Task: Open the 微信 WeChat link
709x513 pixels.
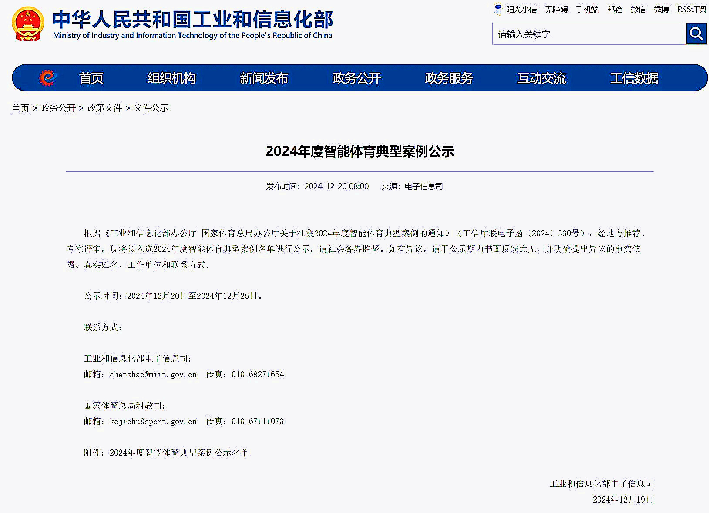Action: [x=638, y=9]
